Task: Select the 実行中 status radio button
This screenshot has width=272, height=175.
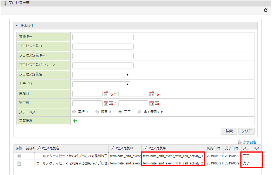Action: click(74, 112)
